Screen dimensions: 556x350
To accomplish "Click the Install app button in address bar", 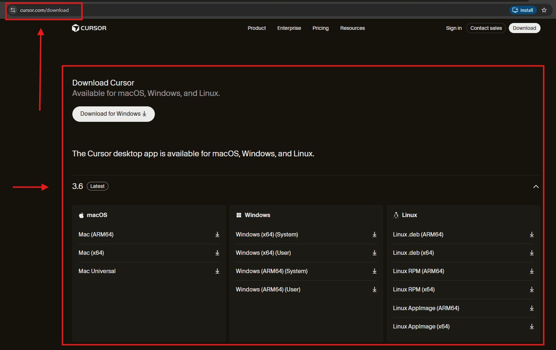I will pyautogui.click(x=523, y=10).
